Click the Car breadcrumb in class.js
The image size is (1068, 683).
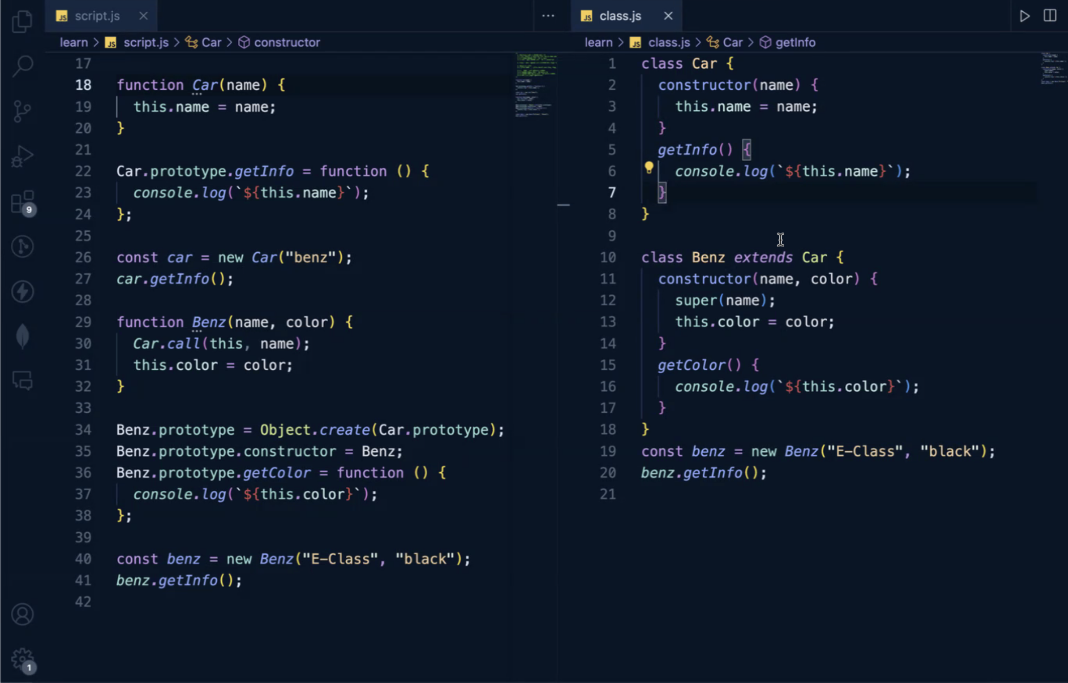(x=732, y=42)
